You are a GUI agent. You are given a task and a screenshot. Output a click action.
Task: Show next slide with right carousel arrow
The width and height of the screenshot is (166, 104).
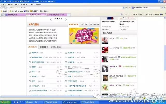coord(66,19)
